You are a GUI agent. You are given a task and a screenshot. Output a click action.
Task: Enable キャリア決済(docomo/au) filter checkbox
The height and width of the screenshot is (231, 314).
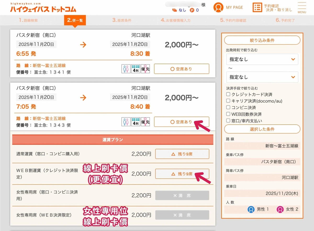pyautogui.click(x=228, y=101)
